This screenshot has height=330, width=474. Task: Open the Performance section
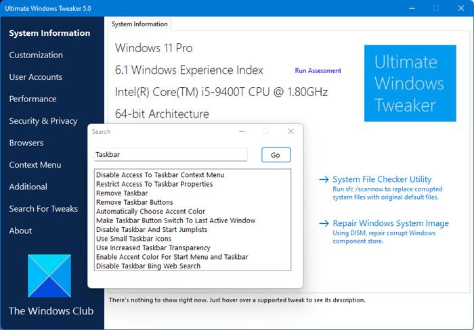[x=33, y=99]
